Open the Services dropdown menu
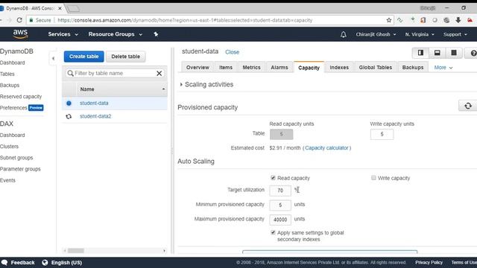477x268 pixels. click(x=63, y=34)
